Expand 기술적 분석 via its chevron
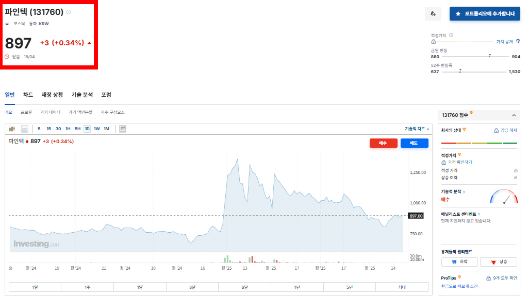This screenshot has height=296, width=528. coord(465,191)
